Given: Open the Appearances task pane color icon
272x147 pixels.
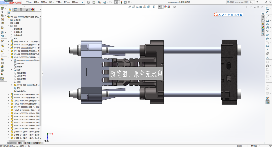Looking at the screenshot, I should pos(263,27).
